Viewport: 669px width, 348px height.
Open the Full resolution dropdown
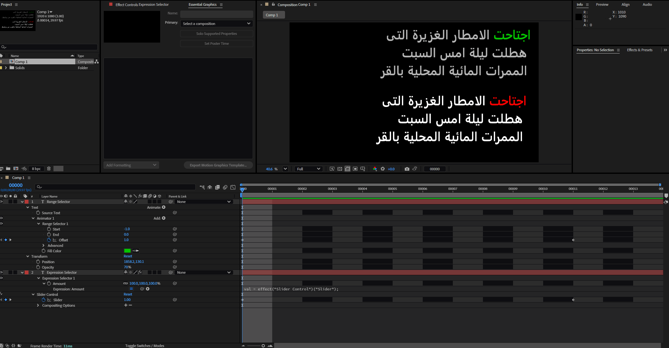tap(308, 169)
